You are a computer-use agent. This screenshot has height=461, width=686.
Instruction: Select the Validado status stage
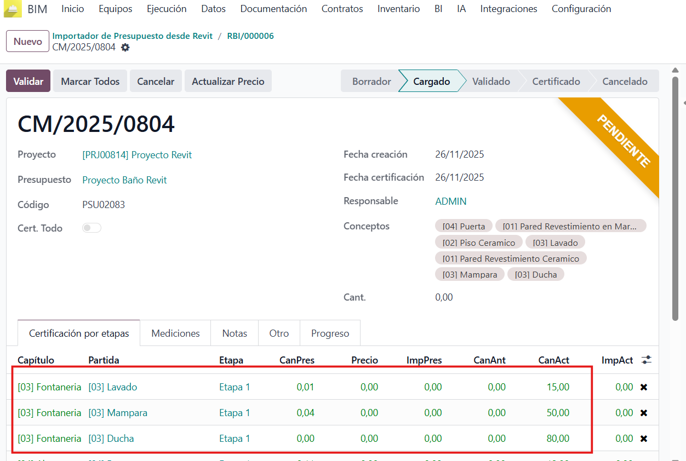(x=491, y=82)
